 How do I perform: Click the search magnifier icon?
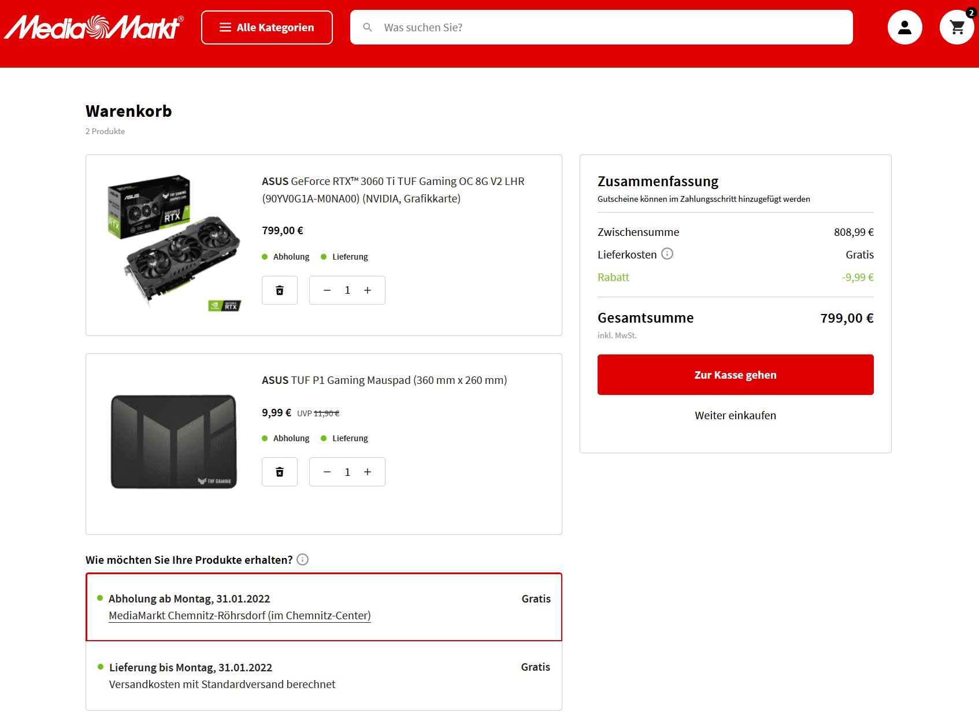click(368, 27)
